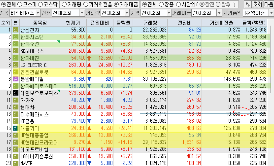Sort by 등락률 column header
The height and width of the screenshot is (166, 274).
click(123, 23)
